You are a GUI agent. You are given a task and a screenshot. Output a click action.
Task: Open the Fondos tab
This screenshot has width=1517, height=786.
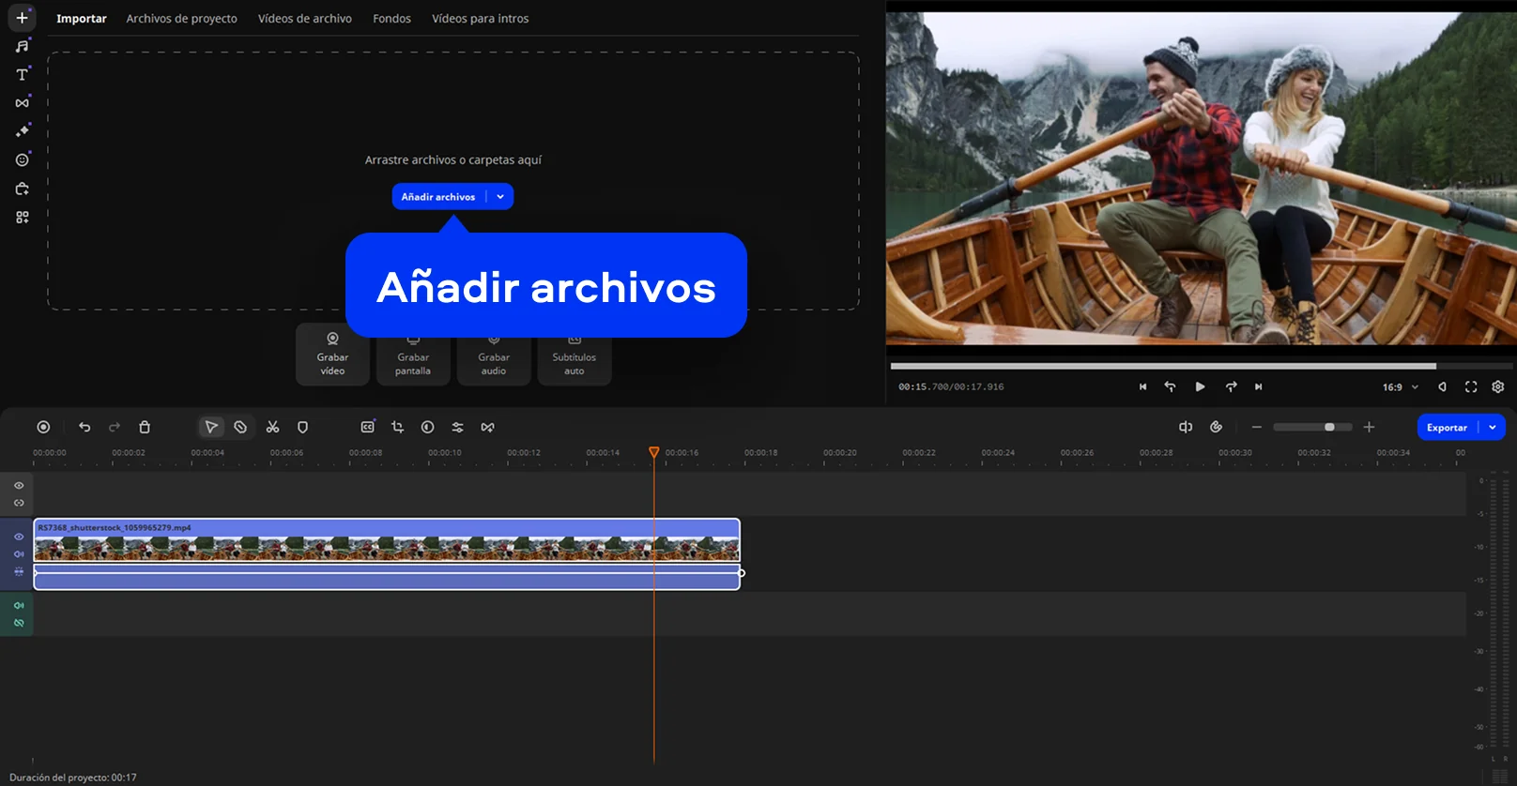coord(391,19)
